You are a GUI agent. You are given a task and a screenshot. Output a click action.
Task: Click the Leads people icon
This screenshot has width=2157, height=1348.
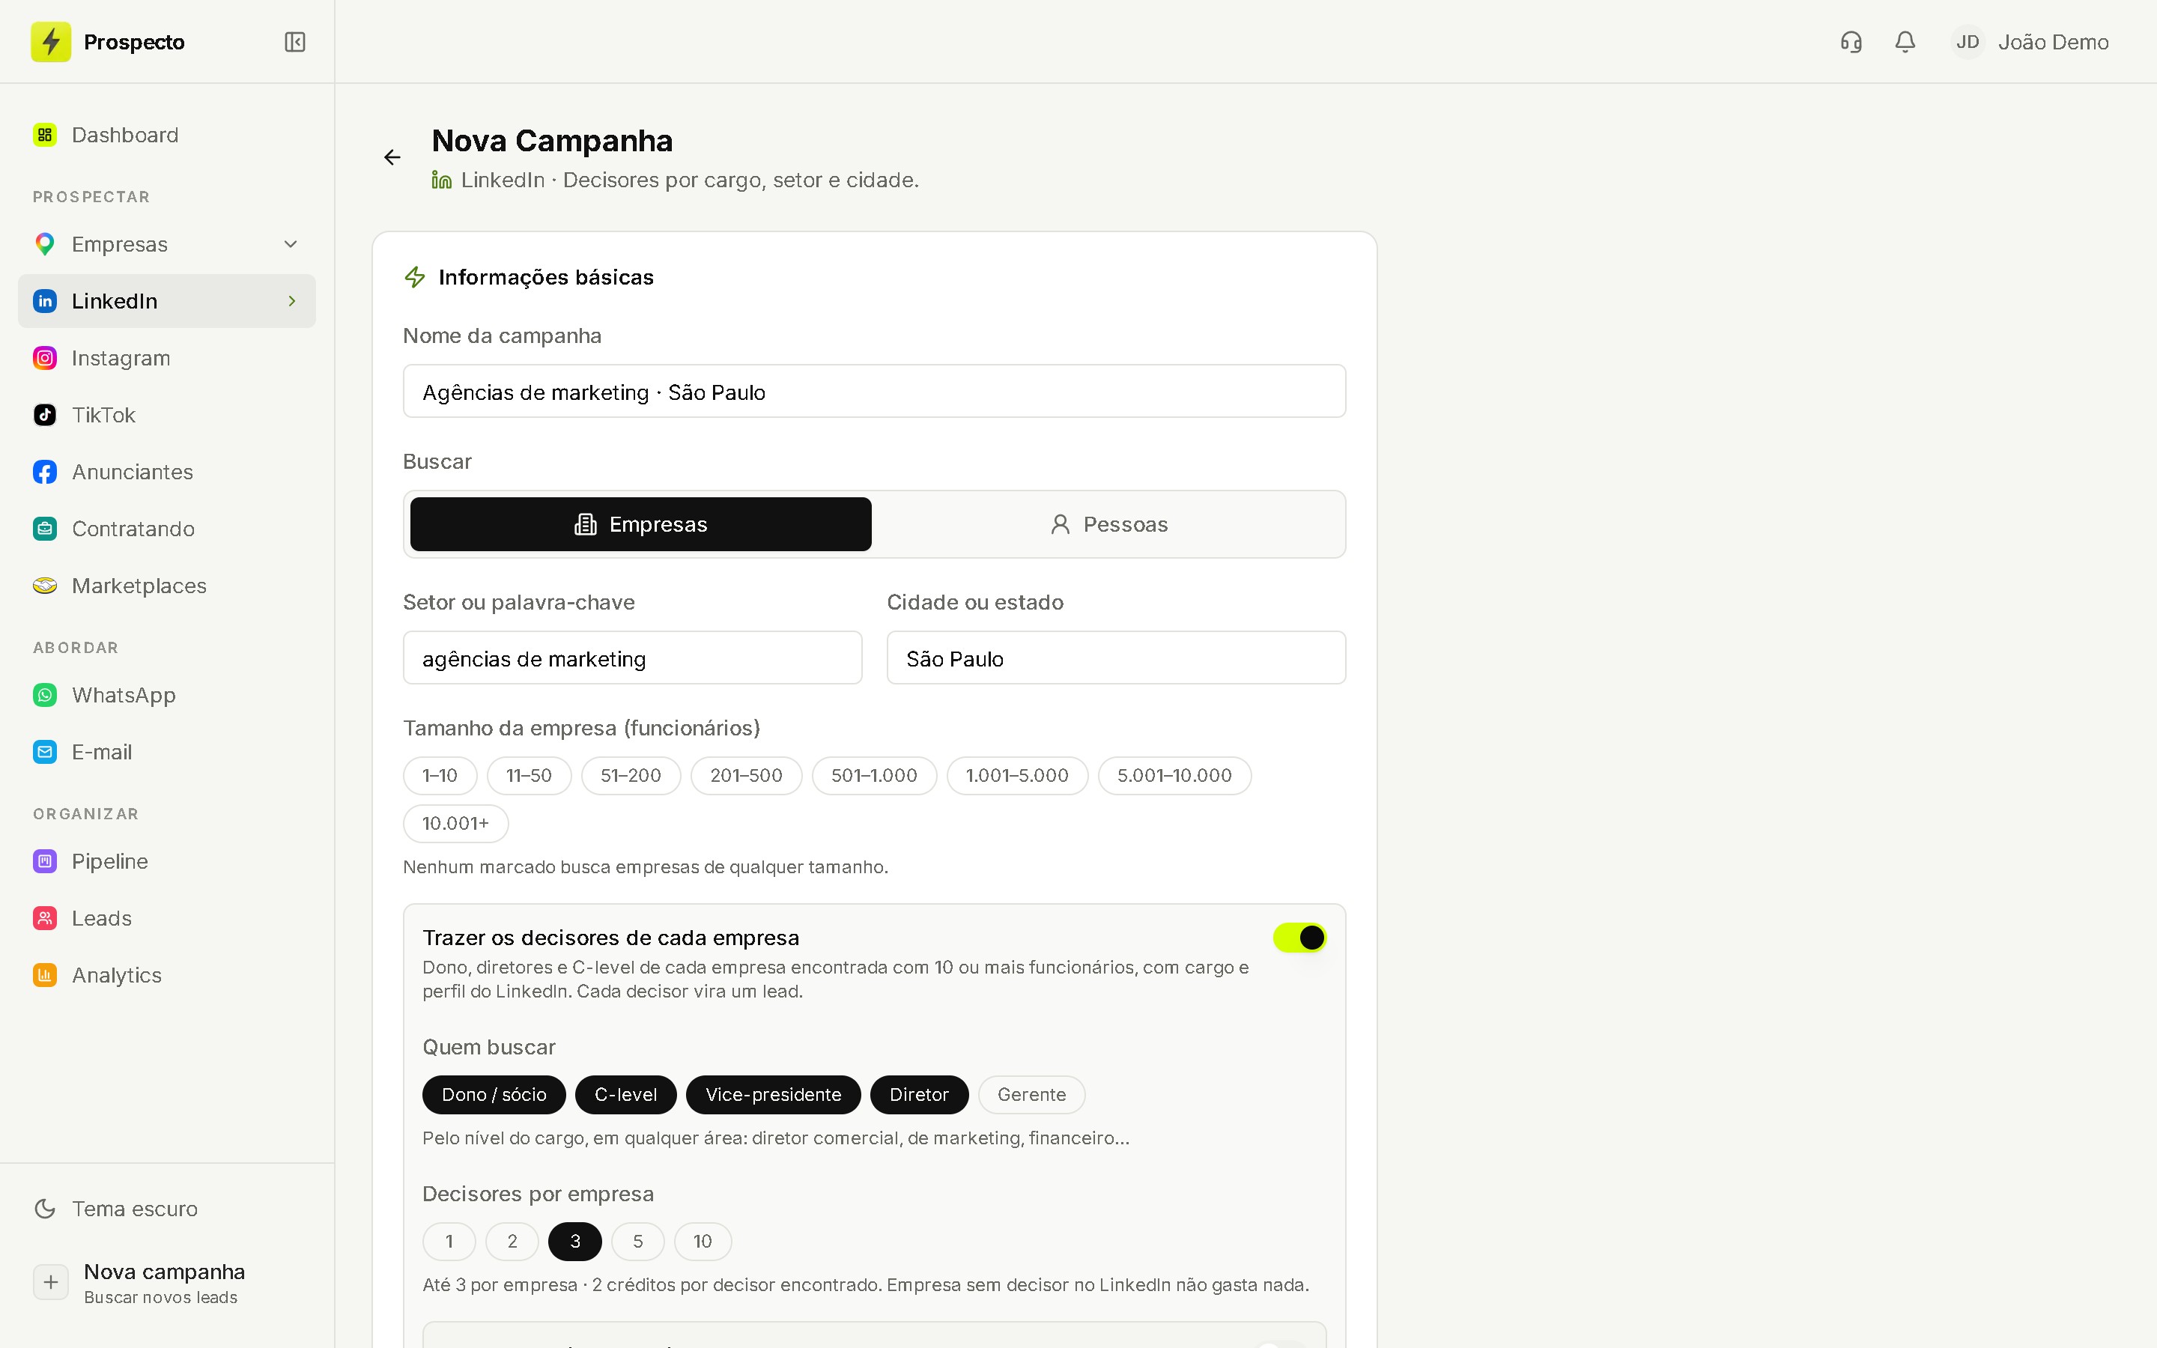(45, 918)
